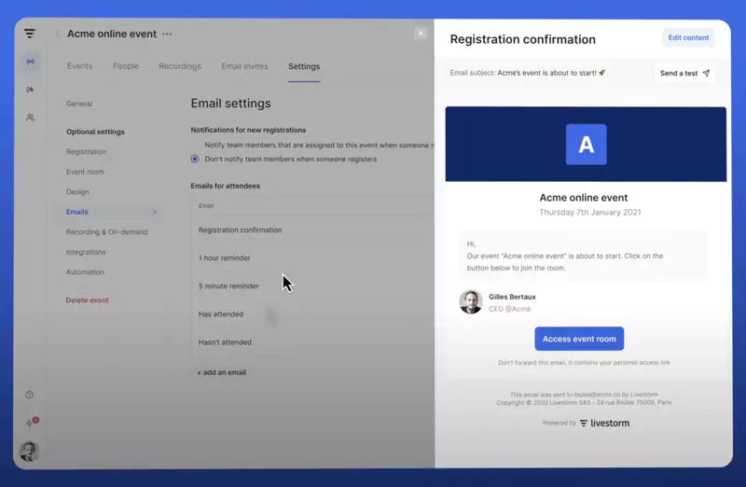Select the Settings tab
746x487 pixels.
(x=304, y=66)
